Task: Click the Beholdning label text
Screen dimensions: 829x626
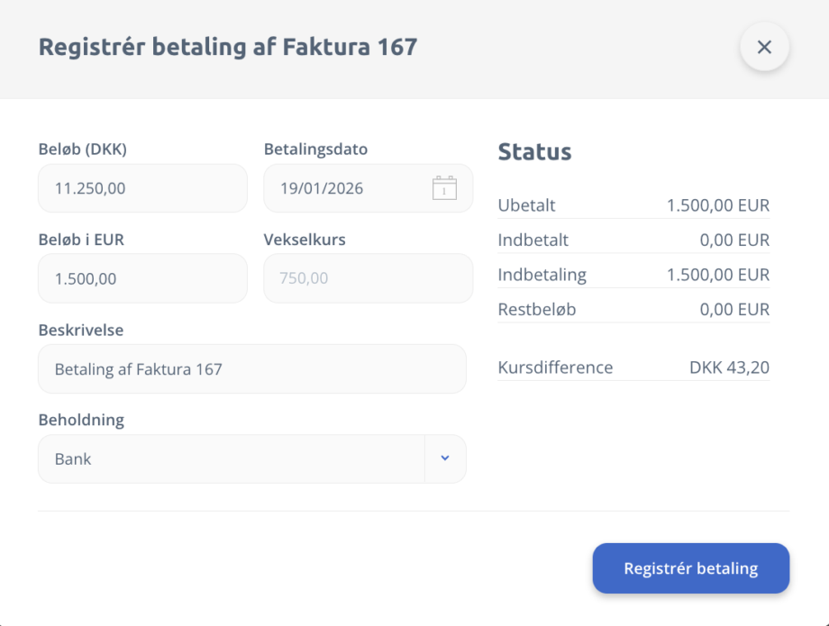Action: [x=80, y=420]
